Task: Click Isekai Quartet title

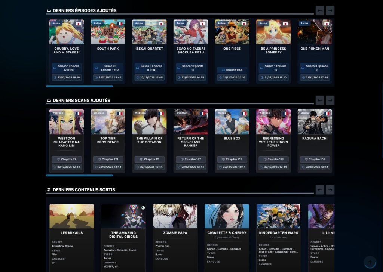Action: click(149, 49)
